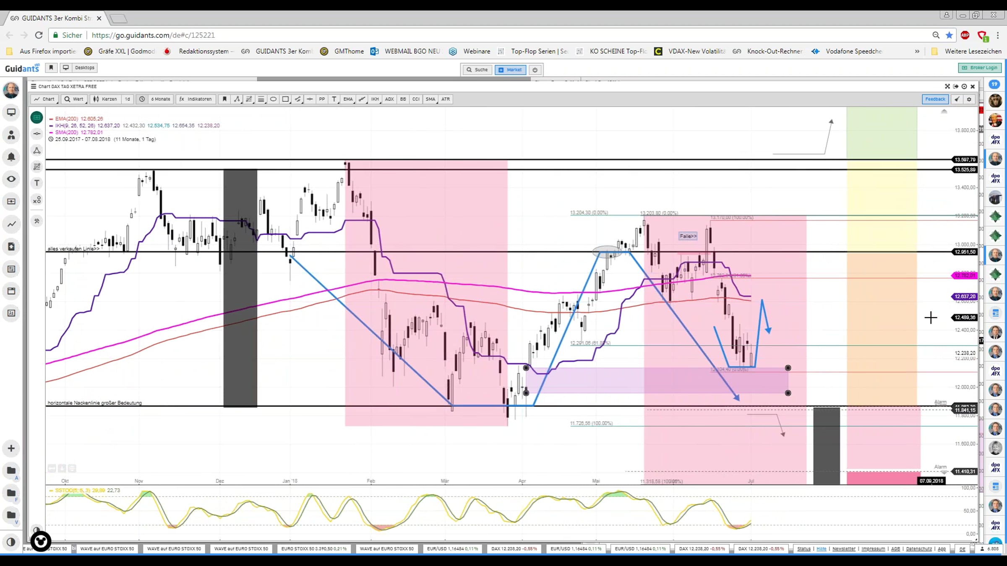Viewport: 1007px width, 566px height.
Task: Click the green trading icon at chart corner
Action: click(37, 117)
